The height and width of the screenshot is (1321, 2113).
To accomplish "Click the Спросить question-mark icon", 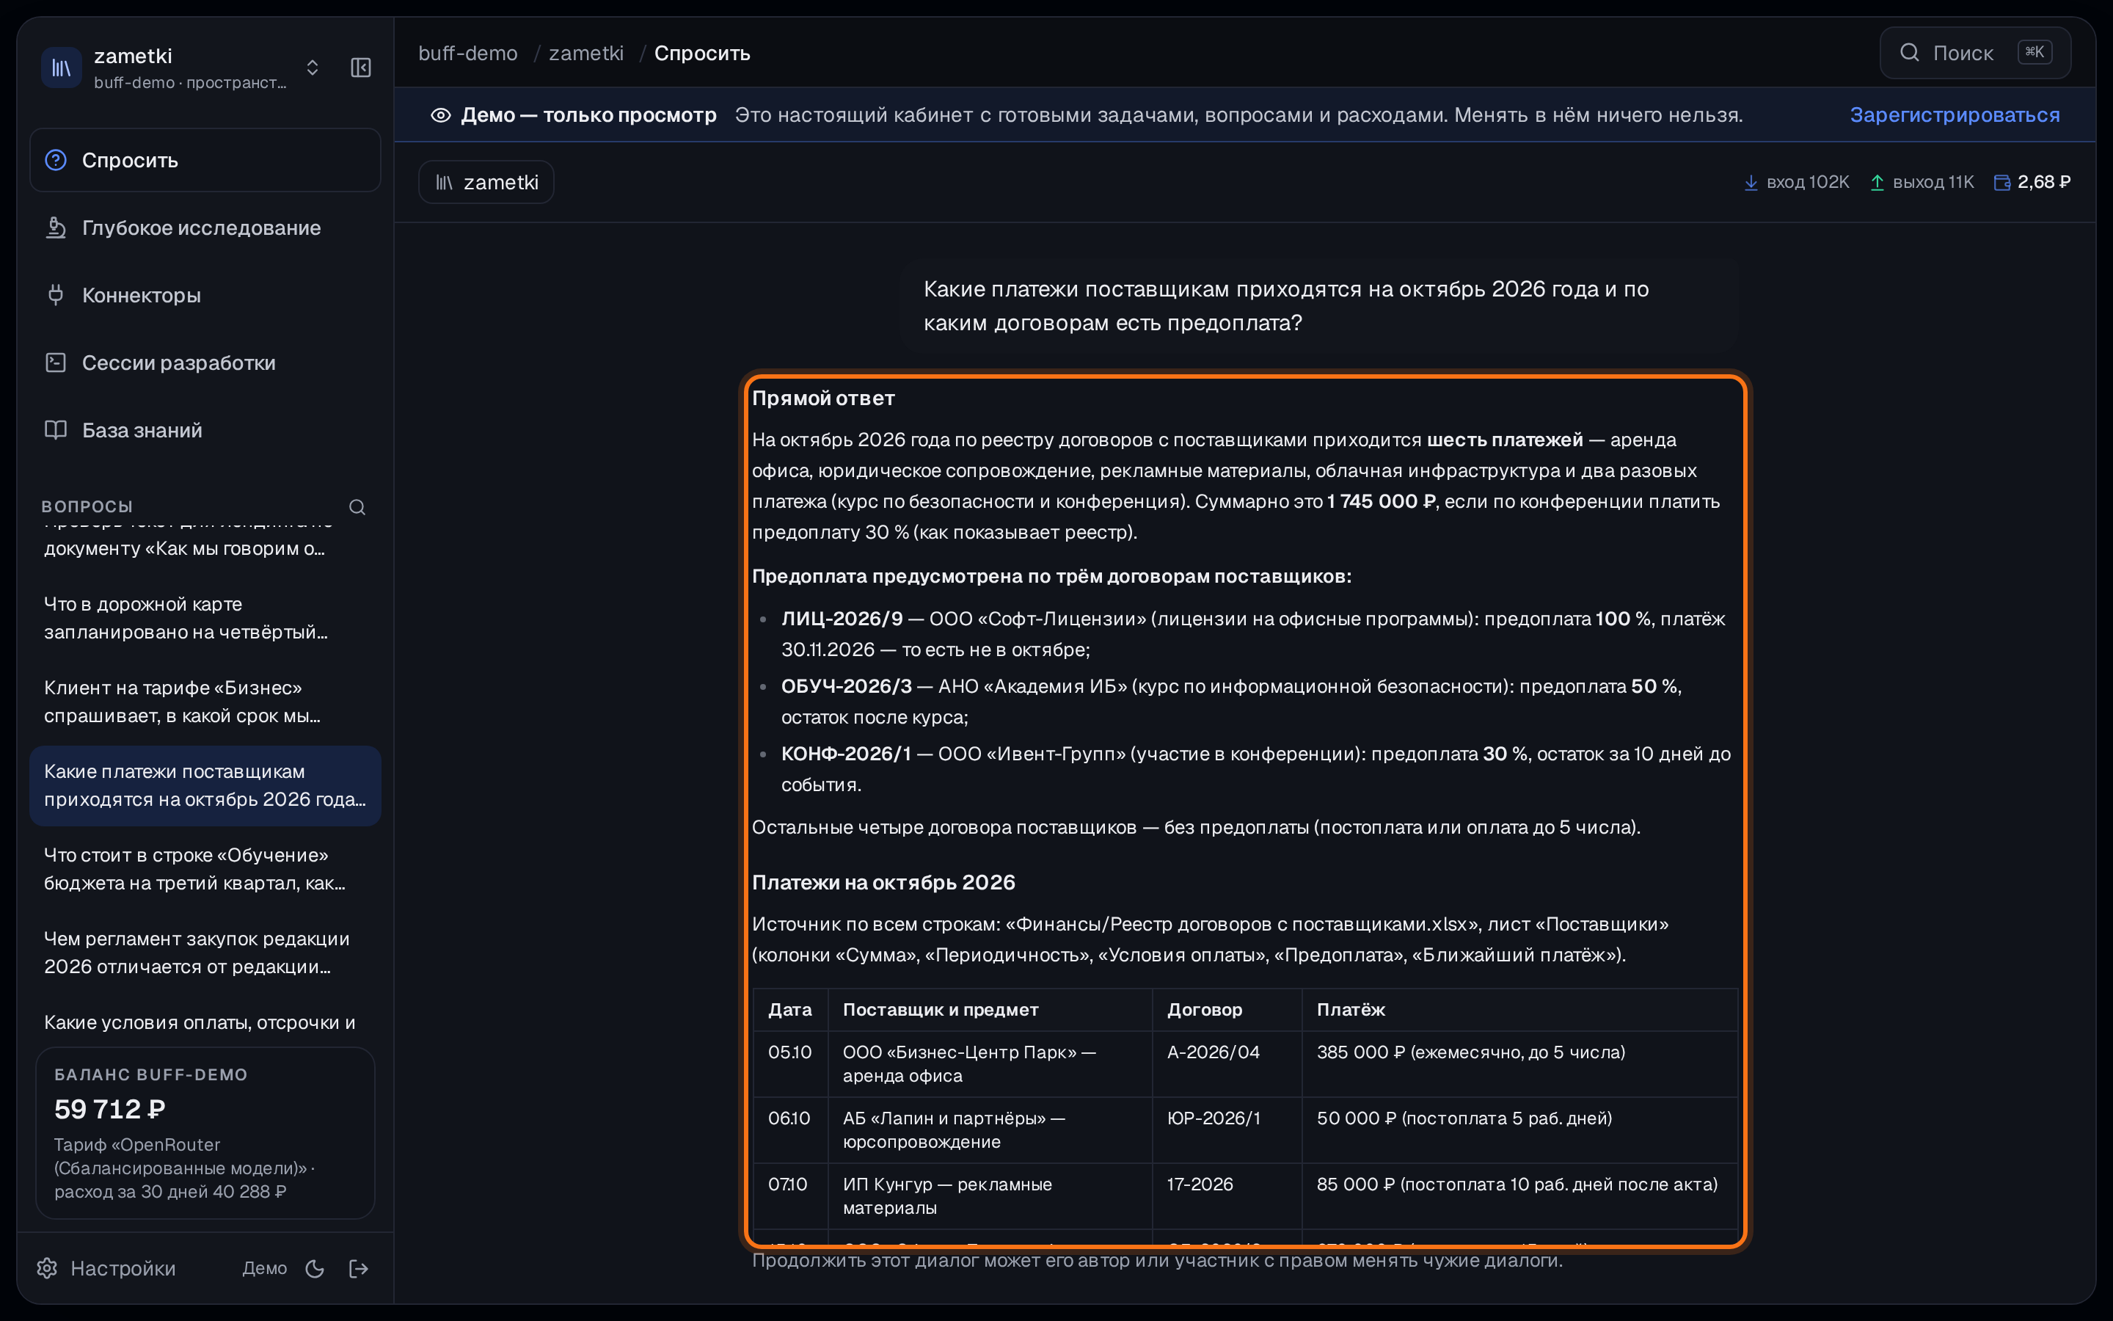I will pos(56,160).
